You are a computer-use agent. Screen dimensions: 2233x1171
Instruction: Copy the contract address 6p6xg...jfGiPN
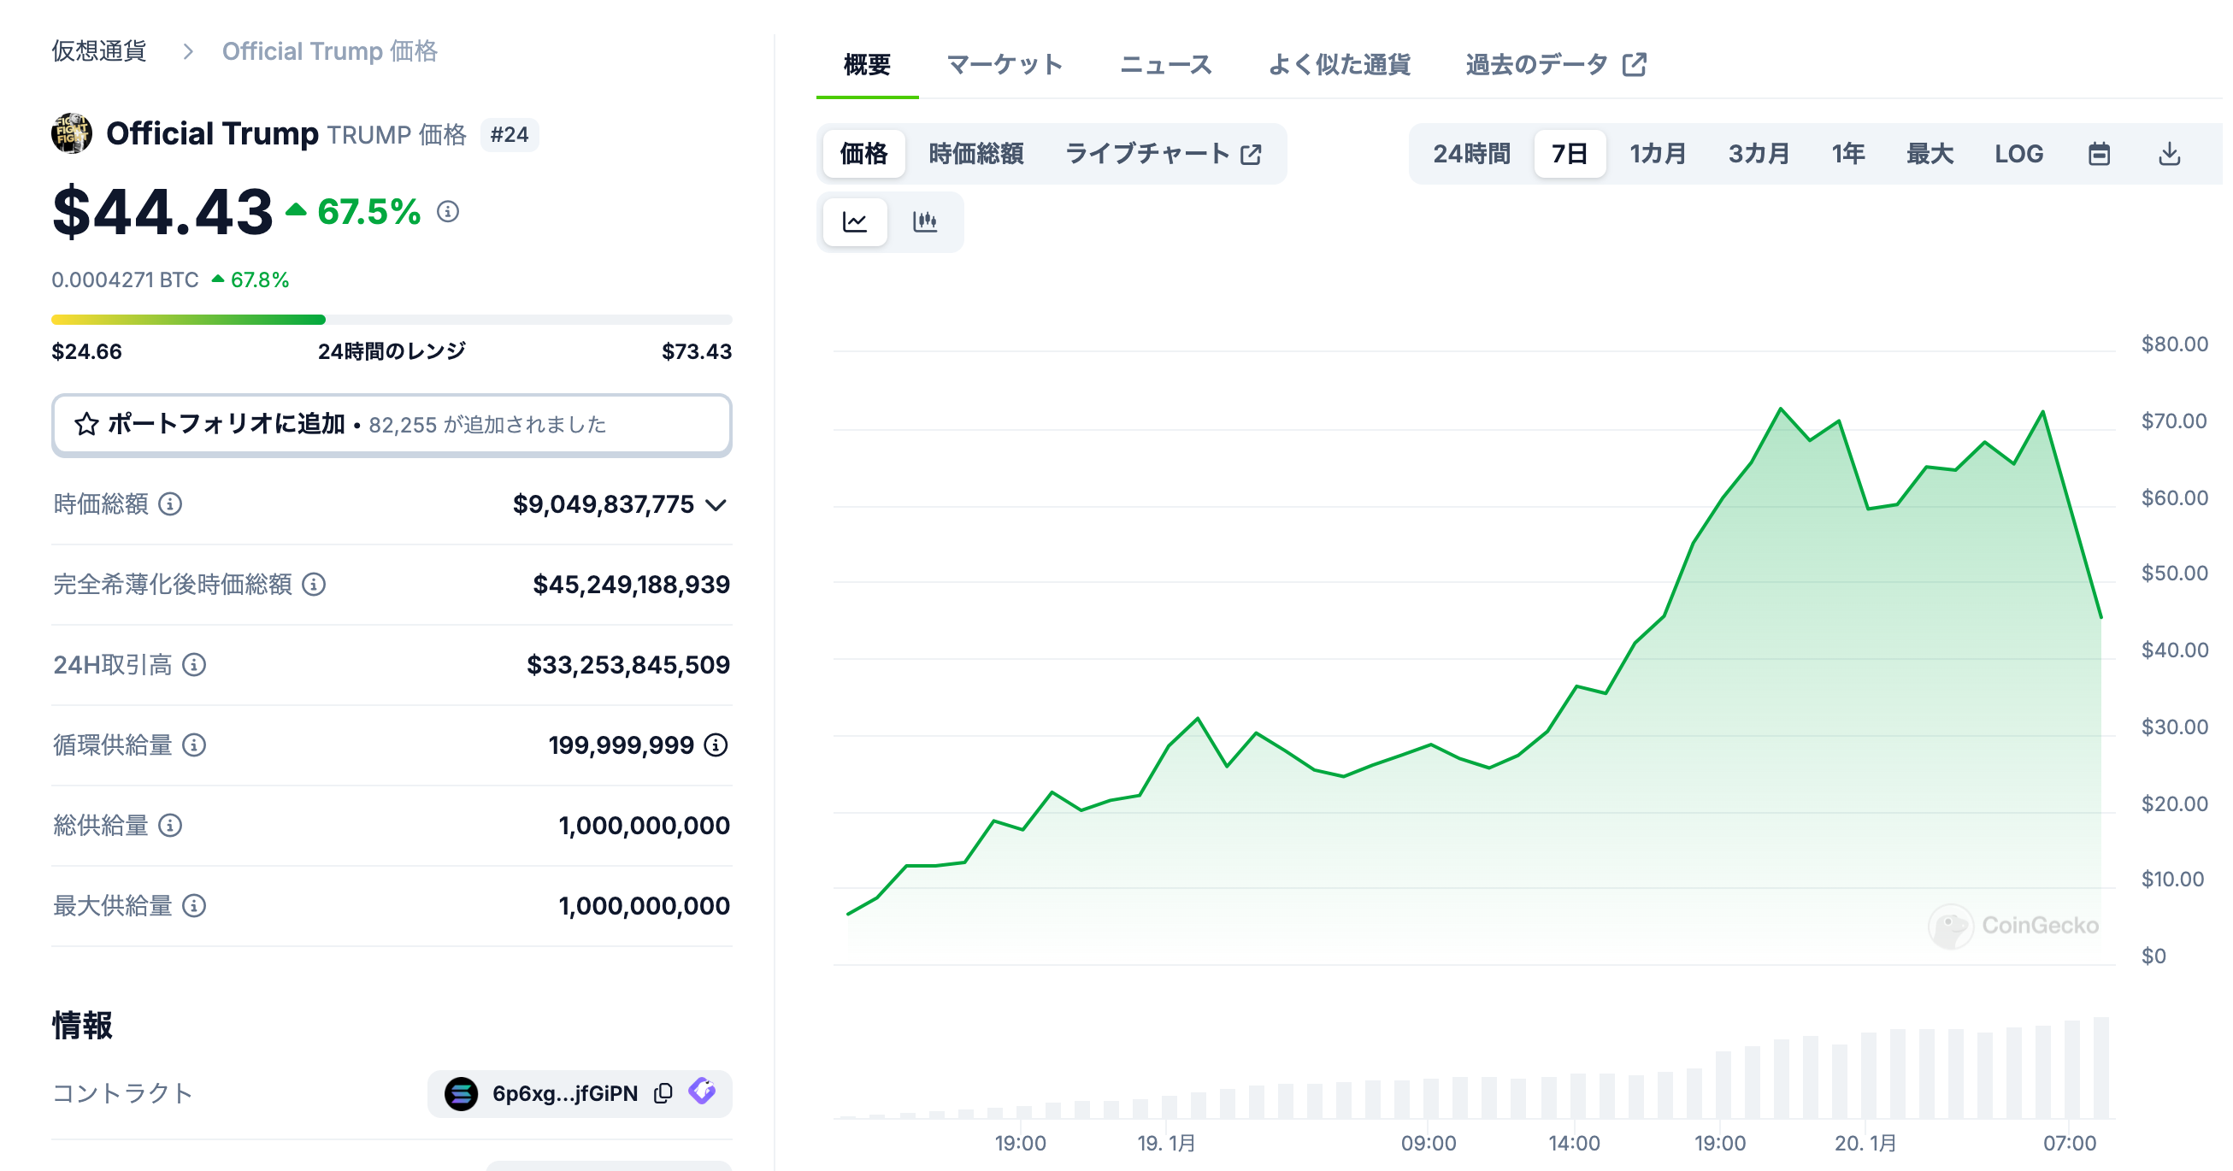[x=663, y=1094]
